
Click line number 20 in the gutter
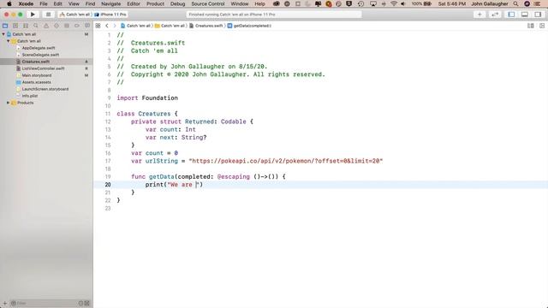tap(108, 185)
